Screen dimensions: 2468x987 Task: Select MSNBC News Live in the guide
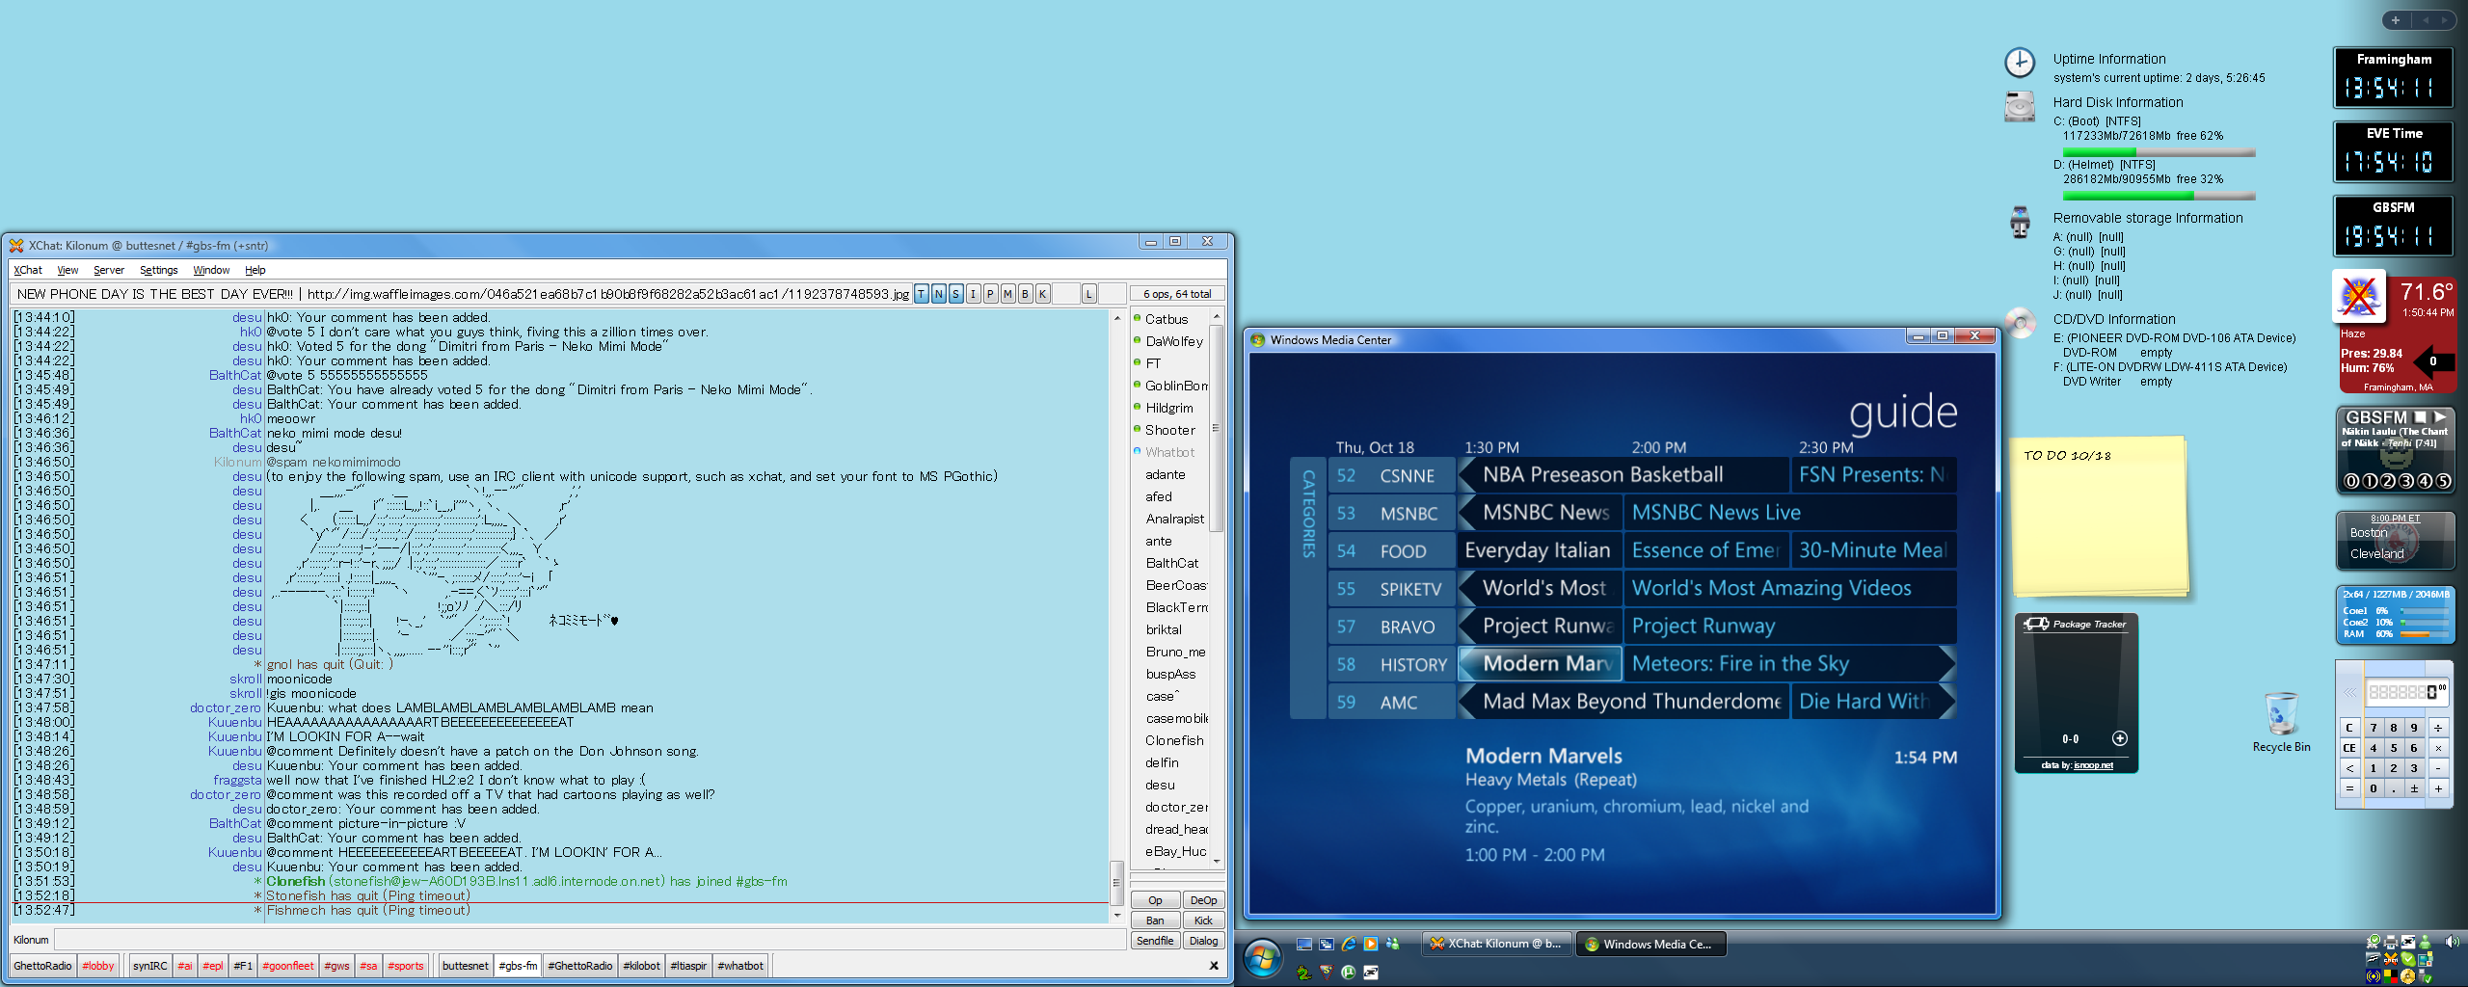(1790, 513)
